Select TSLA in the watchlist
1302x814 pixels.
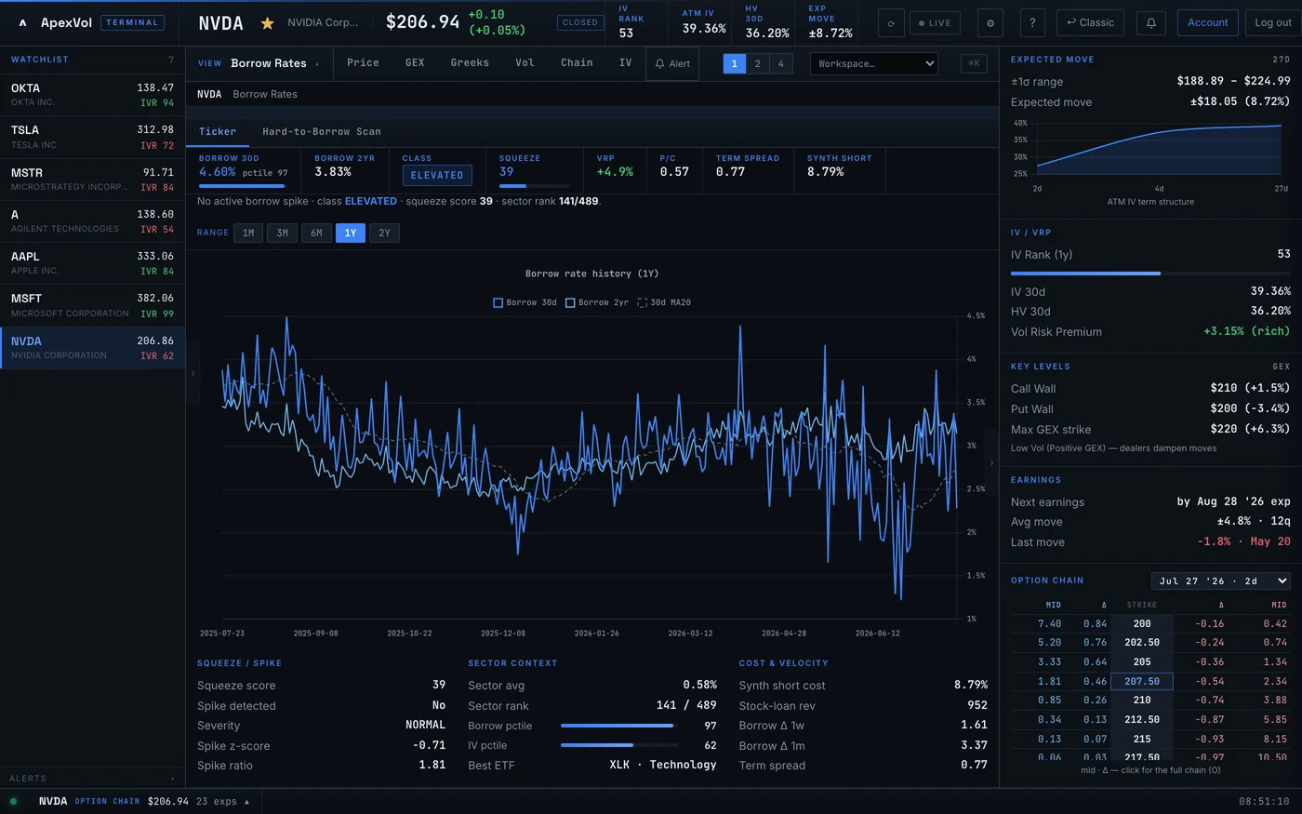coord(92,137)
